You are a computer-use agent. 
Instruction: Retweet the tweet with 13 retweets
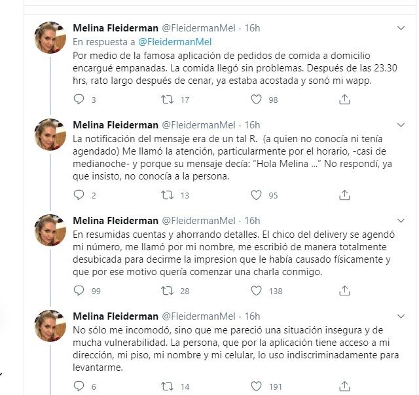click(x=168, y=195)
